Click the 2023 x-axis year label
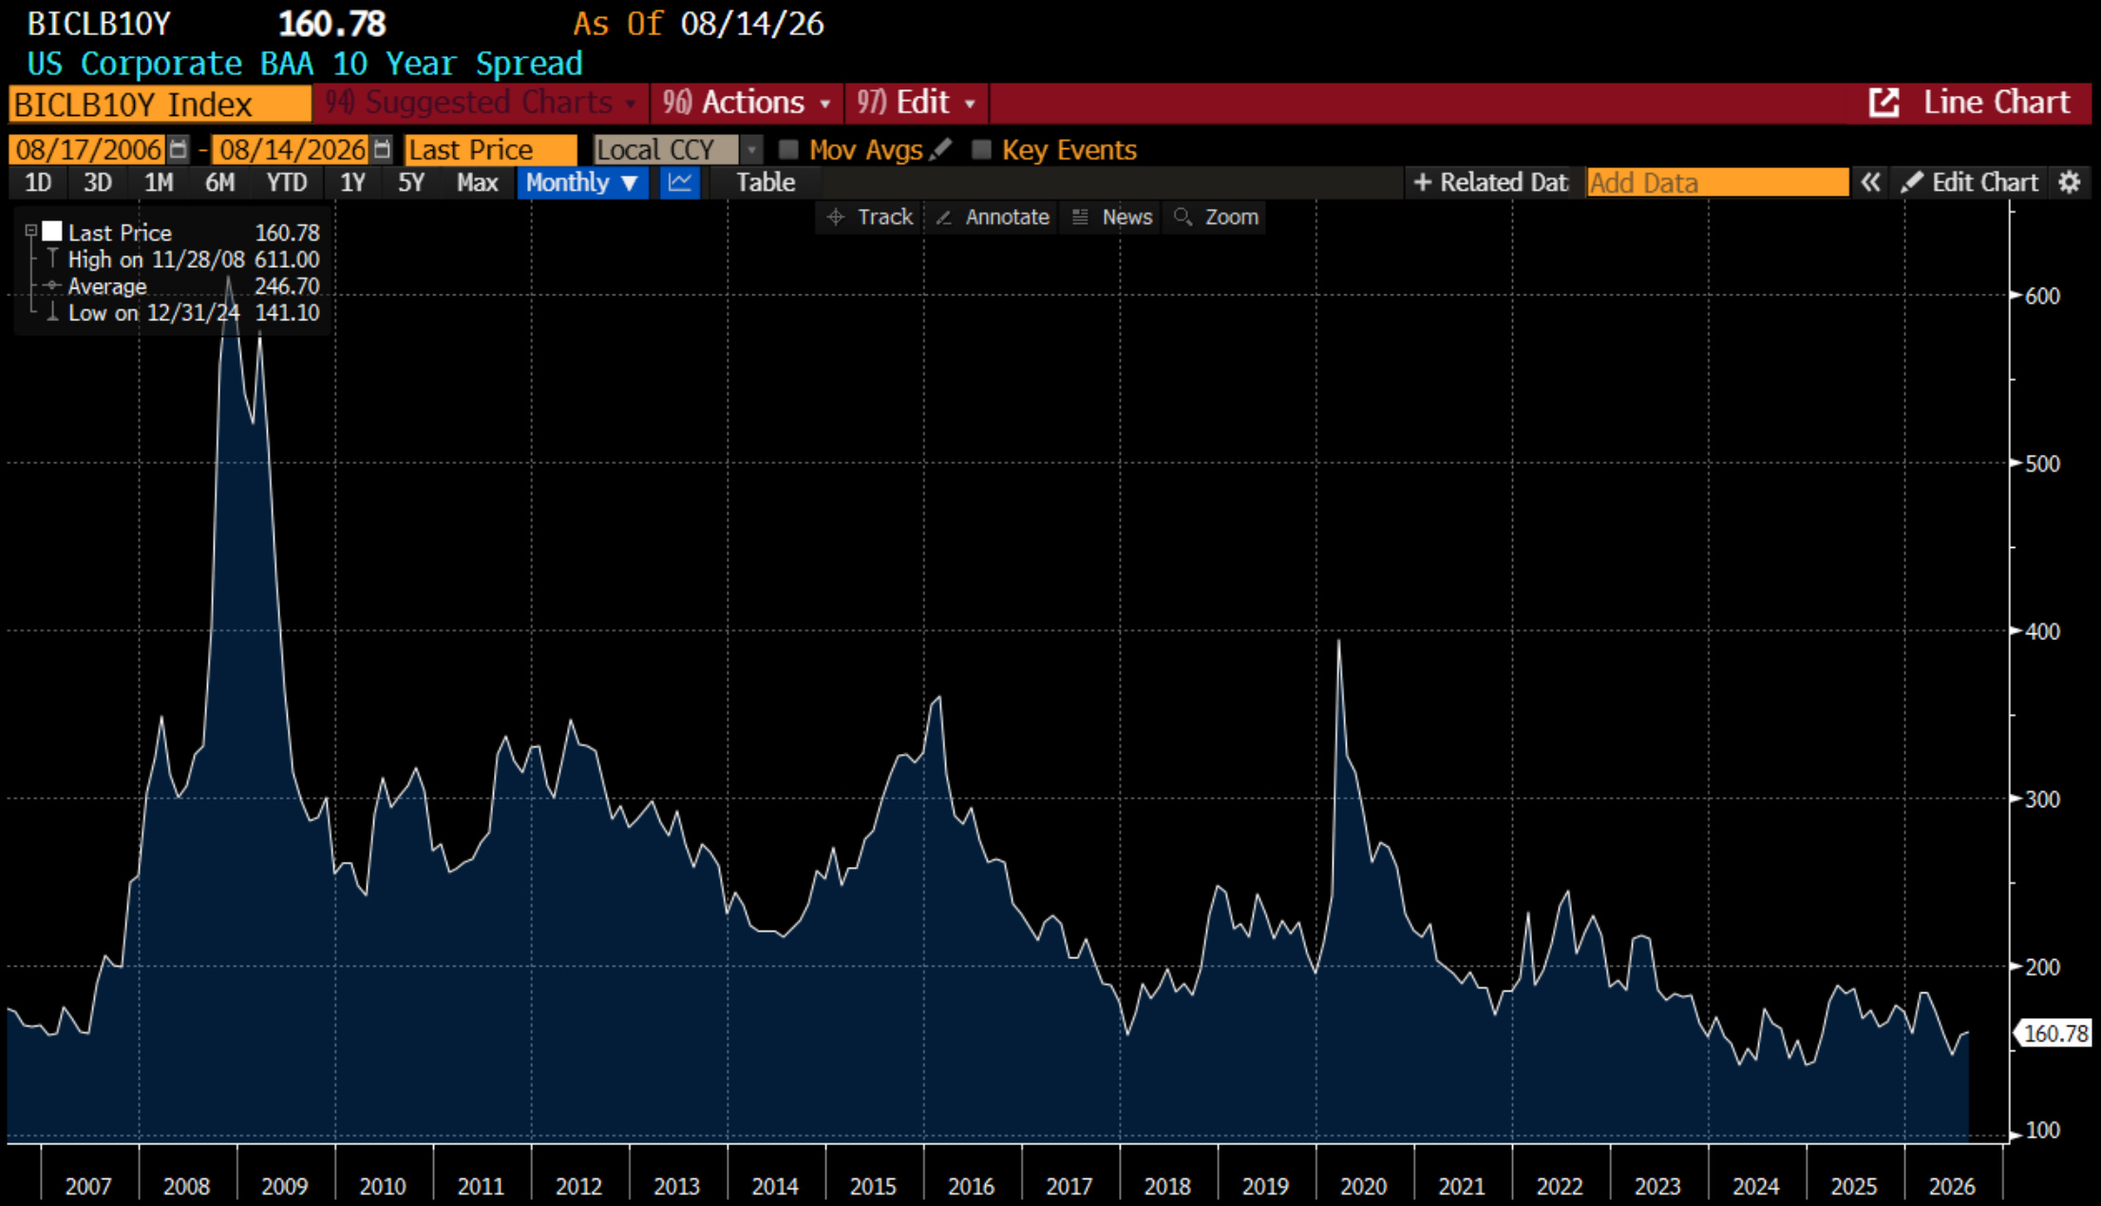This screenshot has width=2101, height=1206. (x=1657, y=1186)
